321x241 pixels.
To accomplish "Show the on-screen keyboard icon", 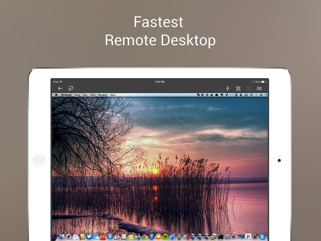I will (x=259, y=89).
